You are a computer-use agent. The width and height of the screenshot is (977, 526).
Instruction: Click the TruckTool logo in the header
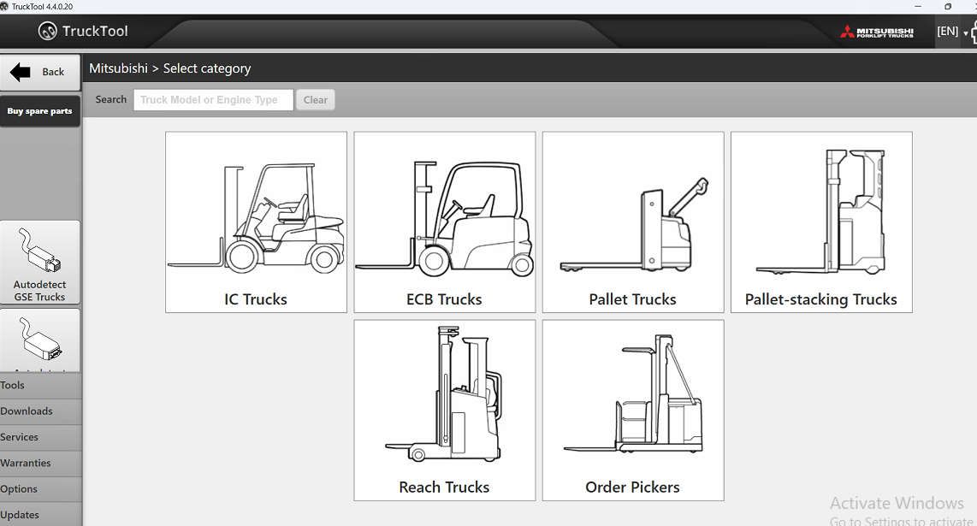[x=82, y=31]
